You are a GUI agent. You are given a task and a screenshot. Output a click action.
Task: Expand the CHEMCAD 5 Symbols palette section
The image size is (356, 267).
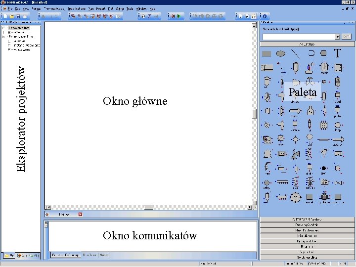tap(307, 220)
